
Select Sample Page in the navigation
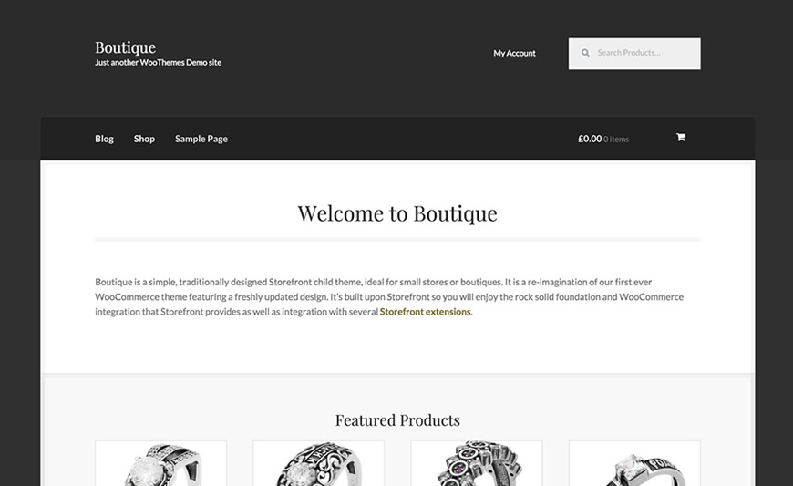pyautogui.click(x=201, y=139)
